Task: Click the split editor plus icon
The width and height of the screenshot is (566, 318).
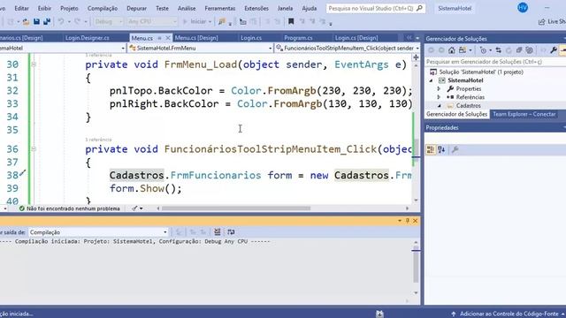Action: click(x=416, y=57)
